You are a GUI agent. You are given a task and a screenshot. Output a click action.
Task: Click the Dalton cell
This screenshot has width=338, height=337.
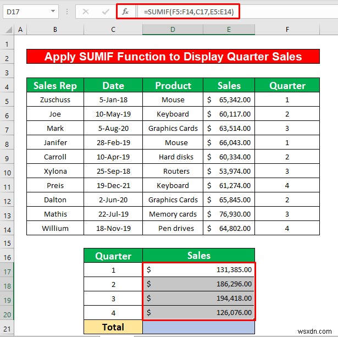55,200
